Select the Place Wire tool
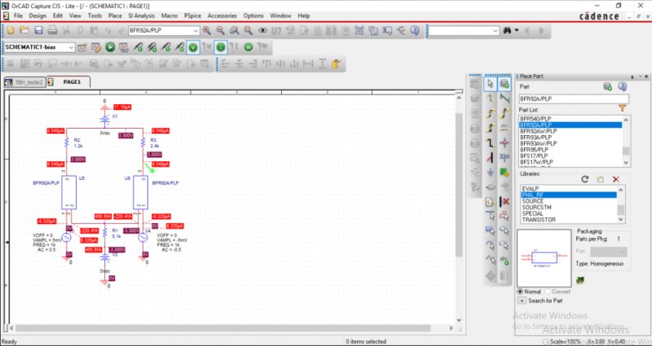 pos(491,99)
